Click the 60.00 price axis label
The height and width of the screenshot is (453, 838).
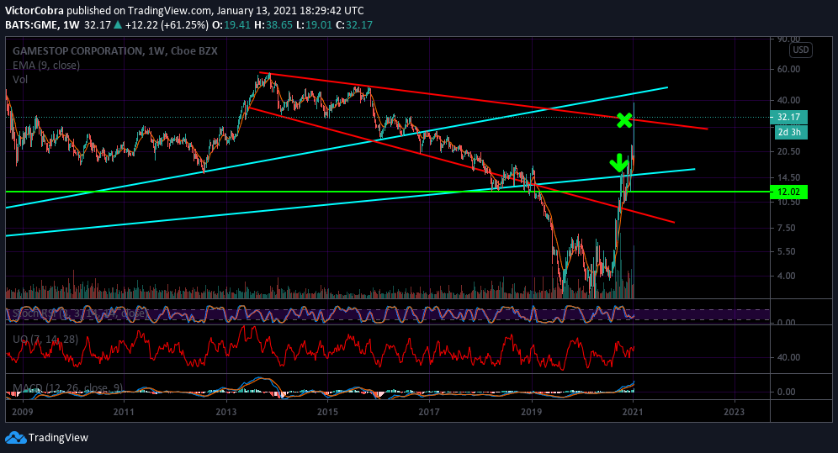point(788,69)
